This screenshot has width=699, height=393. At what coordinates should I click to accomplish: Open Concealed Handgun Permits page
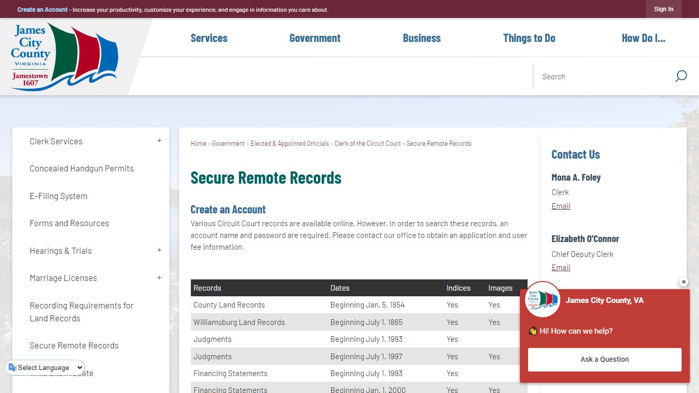pyautogui.click(x=81, y=168)
